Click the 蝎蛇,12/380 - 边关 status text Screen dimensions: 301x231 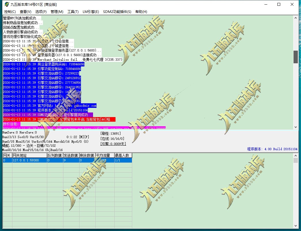click(29, 146)
